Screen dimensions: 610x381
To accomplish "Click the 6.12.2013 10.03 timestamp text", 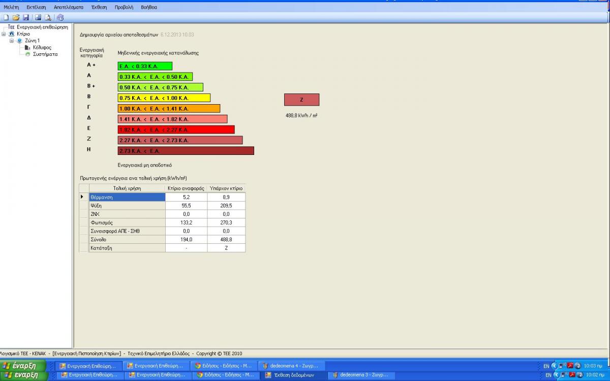I will click(x=177, y=35).
